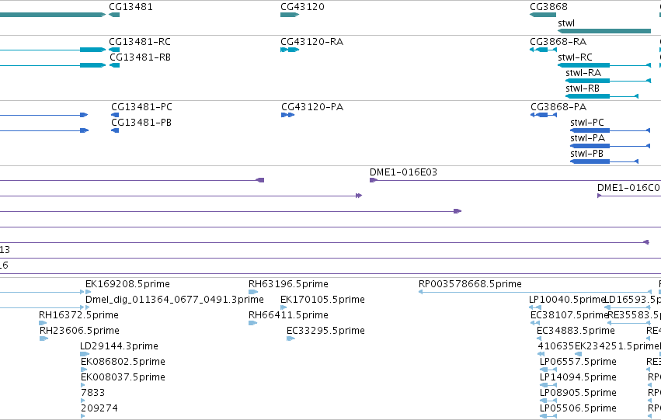Viewport: 661px width, 420px height.
Task: Click the stwl gene feature bar
Action: click(604, 31)
